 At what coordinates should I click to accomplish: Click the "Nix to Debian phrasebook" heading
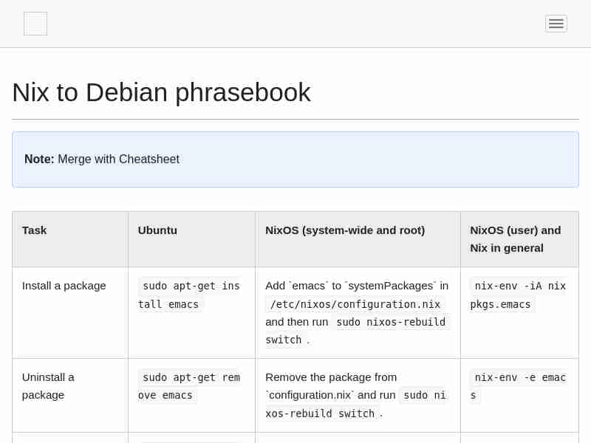coord(161,92)
